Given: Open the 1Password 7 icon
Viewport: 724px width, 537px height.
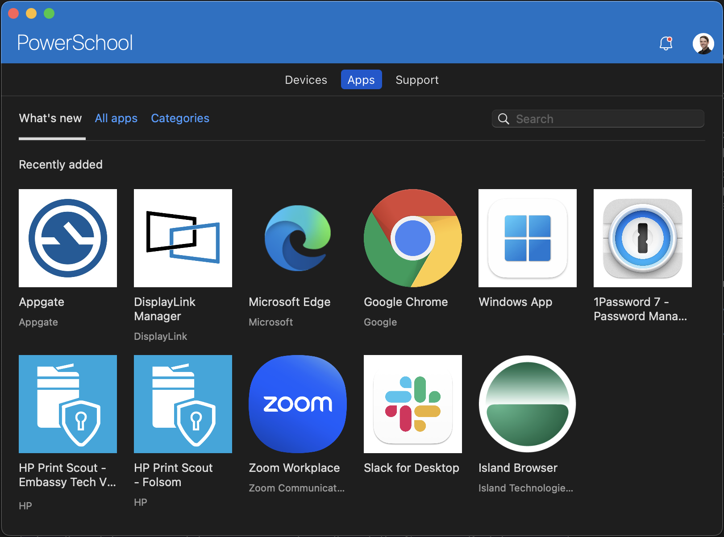Looking at the screenshot, I should pyautogui.click(x=643, y=238).
